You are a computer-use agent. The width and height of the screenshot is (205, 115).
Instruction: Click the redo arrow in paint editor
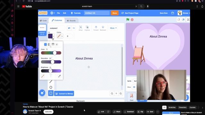pos(74,28)
